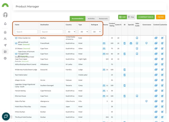Click the COMPANY DOCS button
Image resolution: width=169 pixels, height=122 pixels.
[x=146, y=17]
